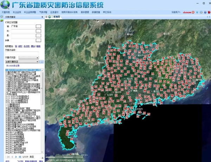Open the 气象预警 menu
Viewport: 211px width, 162px height.
[43, 12]
